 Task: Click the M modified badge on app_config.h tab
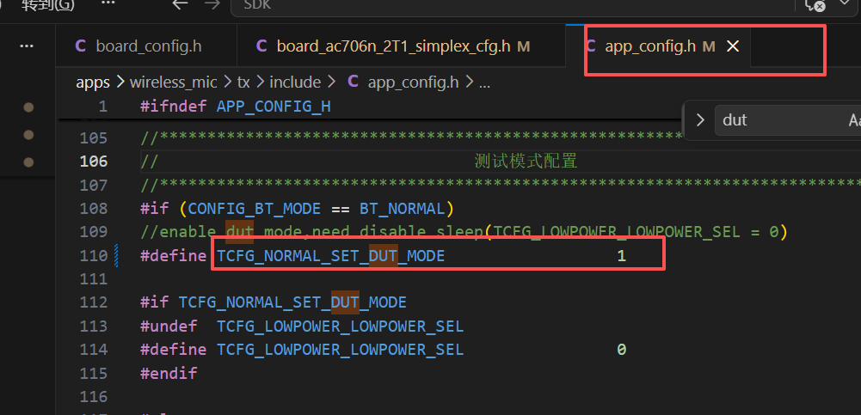coord(709,47)
